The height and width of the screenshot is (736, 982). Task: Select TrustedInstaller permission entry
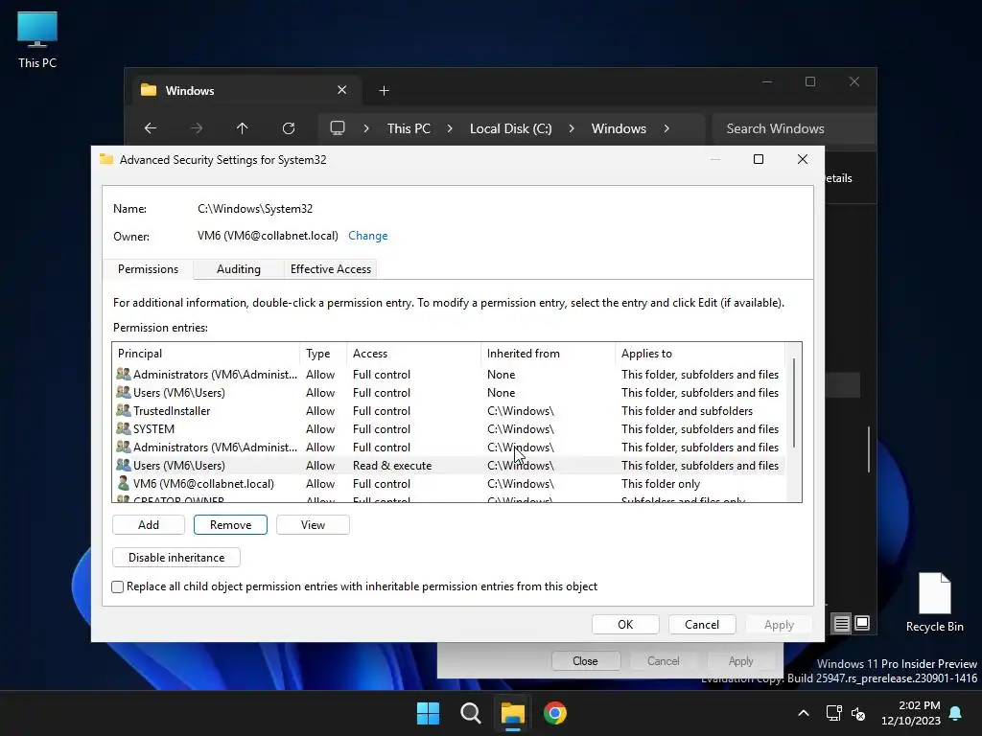click(449, 410)
